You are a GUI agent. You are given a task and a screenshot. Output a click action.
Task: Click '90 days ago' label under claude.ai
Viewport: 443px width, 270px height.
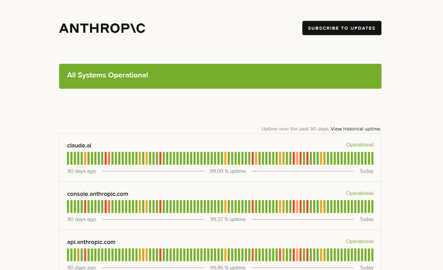(81, 171)
